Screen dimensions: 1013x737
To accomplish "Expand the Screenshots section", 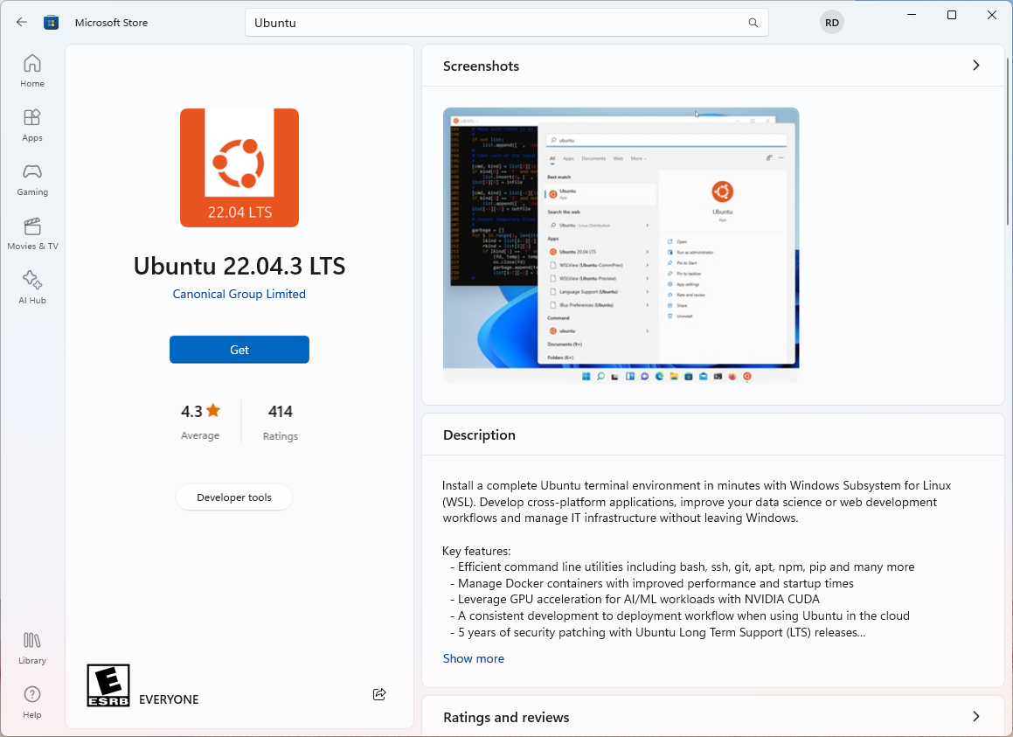I will click(975, 65).
